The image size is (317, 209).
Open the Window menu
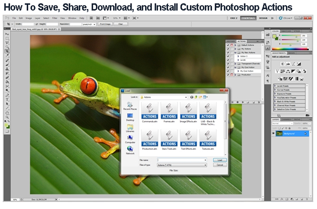(x=72, y=18)
